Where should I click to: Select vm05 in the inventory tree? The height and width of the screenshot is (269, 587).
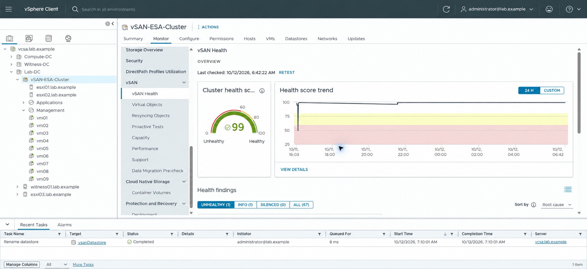(x=42, y=148)
